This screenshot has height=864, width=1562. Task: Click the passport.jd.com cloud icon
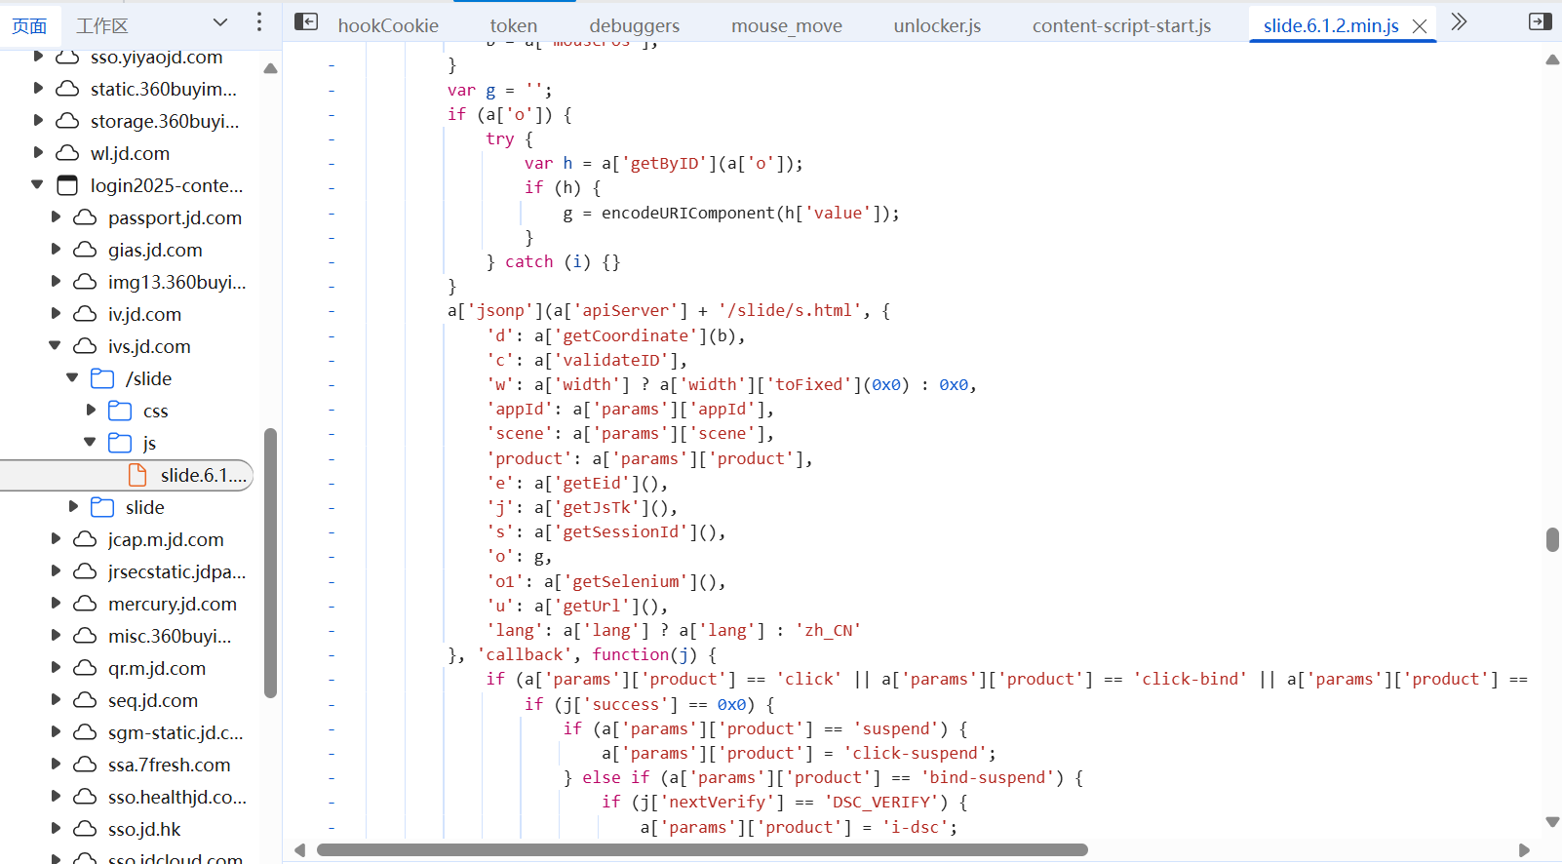[x=85, y=217]
